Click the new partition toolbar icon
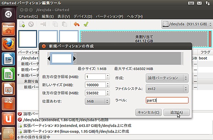 point(22,24)
